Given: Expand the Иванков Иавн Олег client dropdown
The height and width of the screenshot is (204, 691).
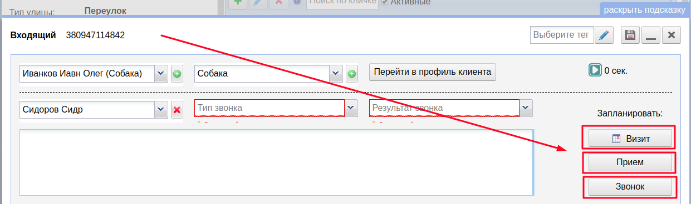Looking at the screenshot, I should 161,73.
